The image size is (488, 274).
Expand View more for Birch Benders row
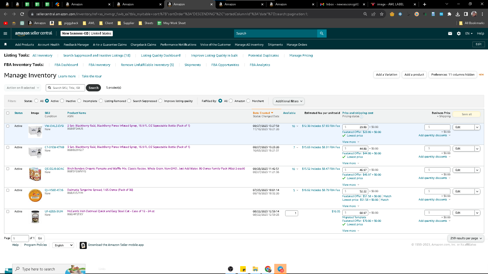351,185
